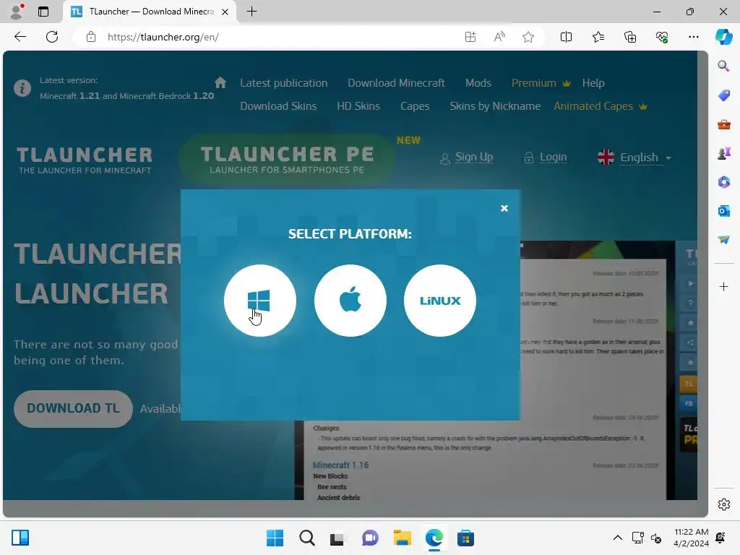
Task: Open the Copilot sidebar icon
Action: pos(723,37)
